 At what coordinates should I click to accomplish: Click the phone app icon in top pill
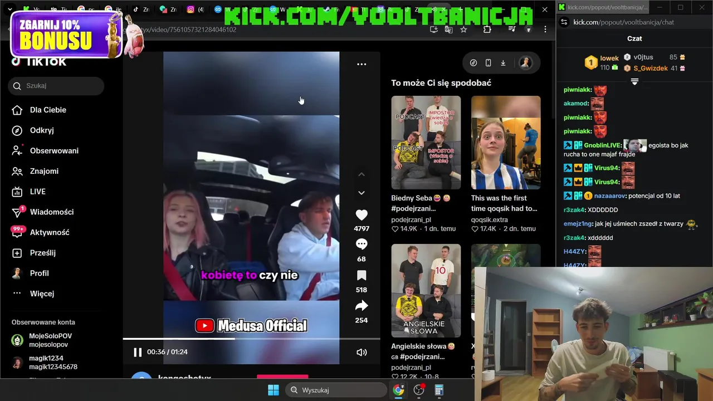488,63
